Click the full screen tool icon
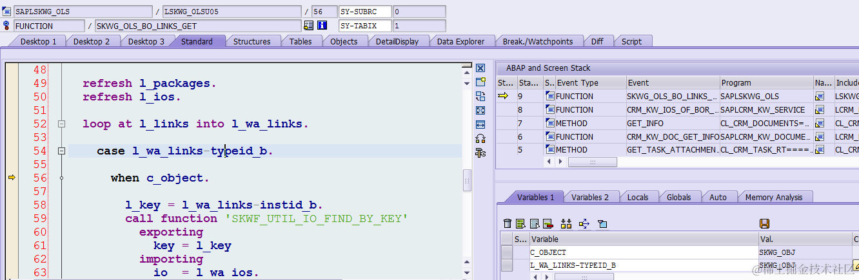 point(480,110)
